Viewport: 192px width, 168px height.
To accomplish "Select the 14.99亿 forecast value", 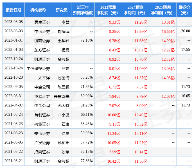I will coord(168,41).
